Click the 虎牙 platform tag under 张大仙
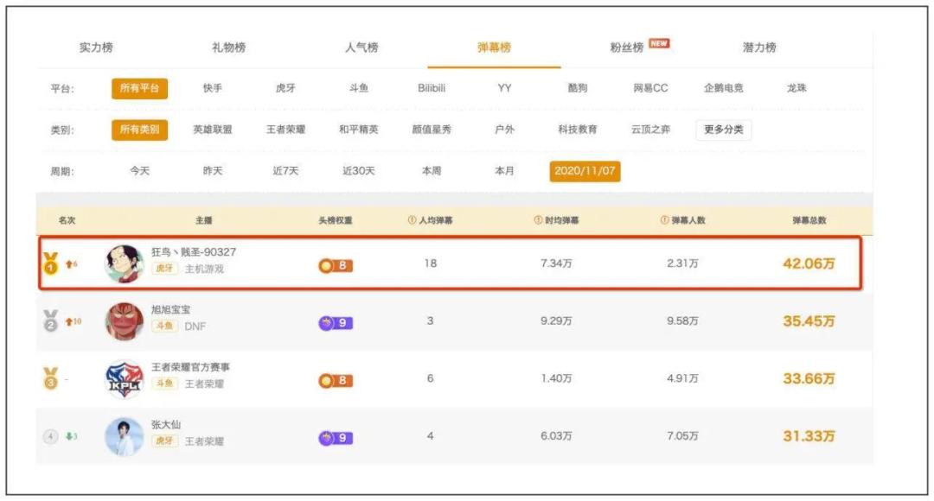This screenshot has width=934, height=501. [x=164, y=441]
